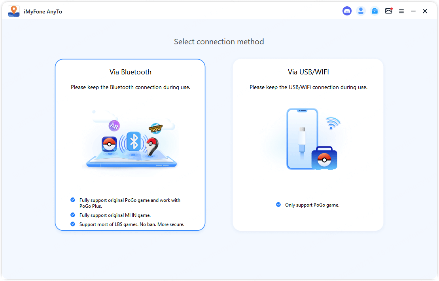Click the AR badge in Bluetooth illustration
This screenshot has height=281, width=439.
point(114,126)
